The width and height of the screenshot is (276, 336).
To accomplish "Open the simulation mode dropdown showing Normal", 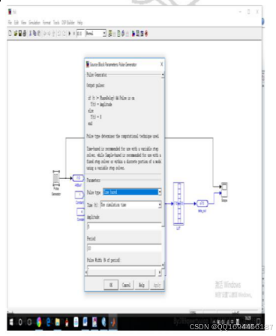I will [96, 33].
